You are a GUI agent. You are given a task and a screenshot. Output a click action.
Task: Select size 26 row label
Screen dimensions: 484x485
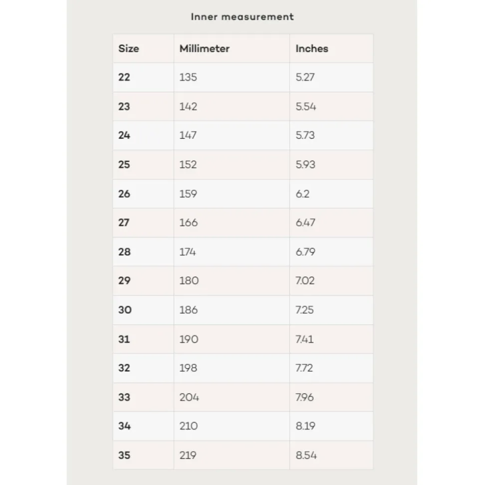[x=124, y=194]
